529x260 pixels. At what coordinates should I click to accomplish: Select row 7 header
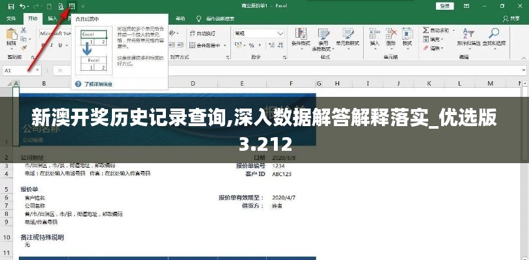[x=7, y=205]
